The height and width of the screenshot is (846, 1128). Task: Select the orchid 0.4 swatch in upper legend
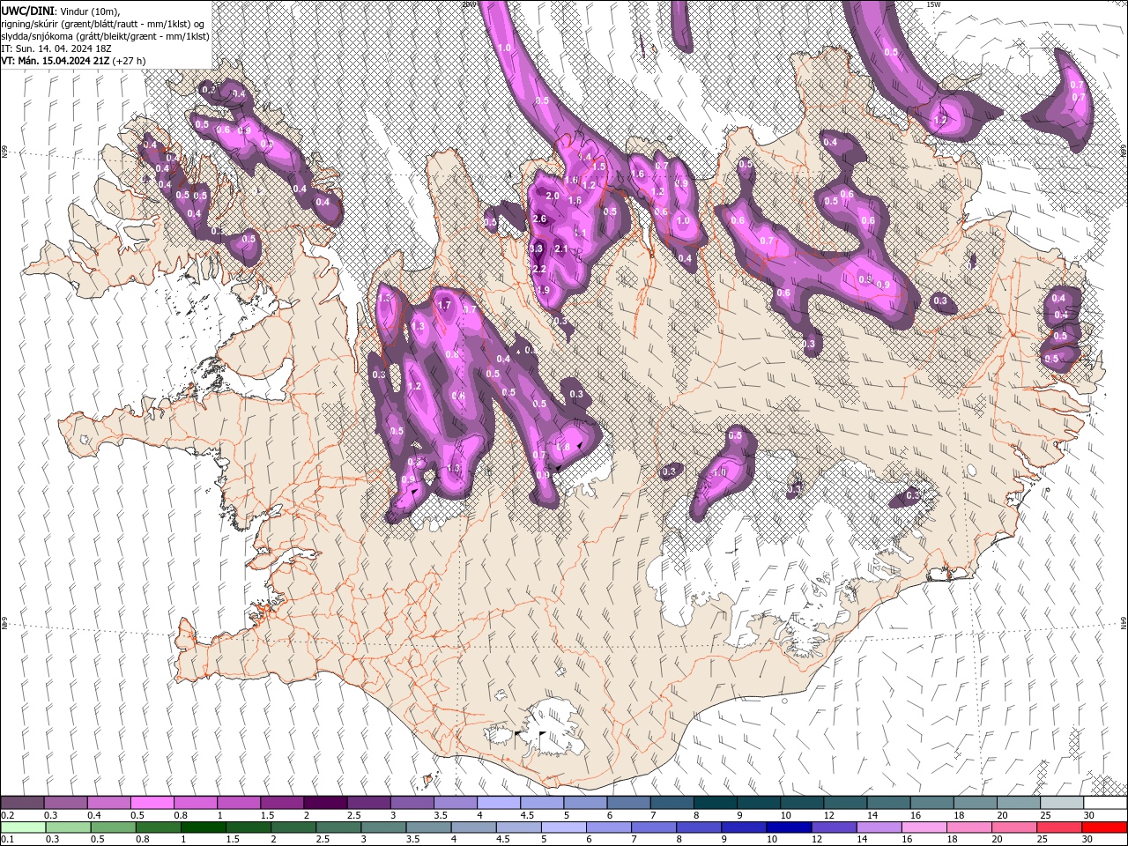point(109,803)
